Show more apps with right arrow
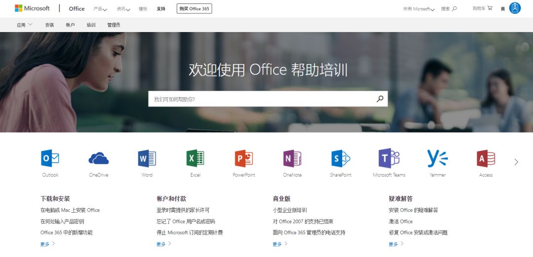533x257 pixels. (x=516, y=162)
